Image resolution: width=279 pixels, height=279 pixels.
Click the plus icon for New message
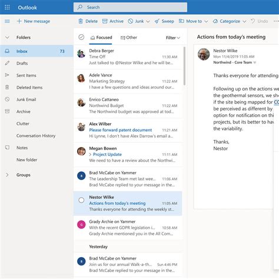(19, 21)
